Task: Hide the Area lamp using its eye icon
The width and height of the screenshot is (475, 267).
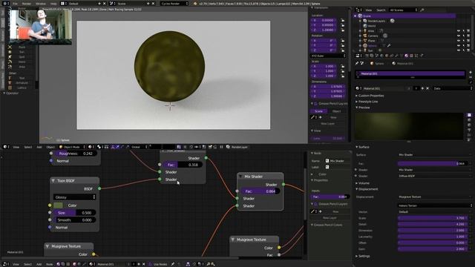Action: (x=459, y=31)
